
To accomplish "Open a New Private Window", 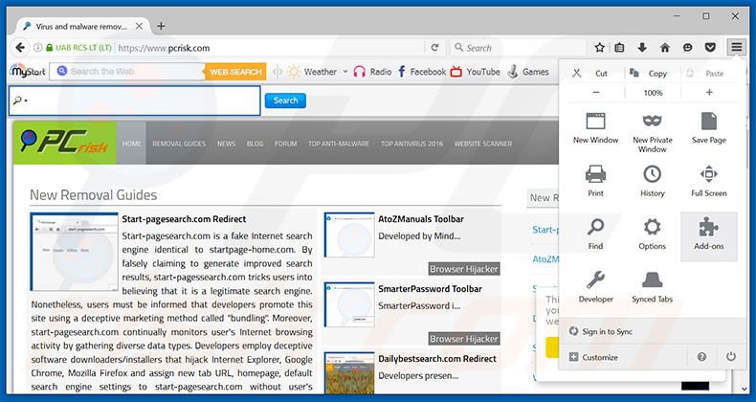I will (653, 132).
